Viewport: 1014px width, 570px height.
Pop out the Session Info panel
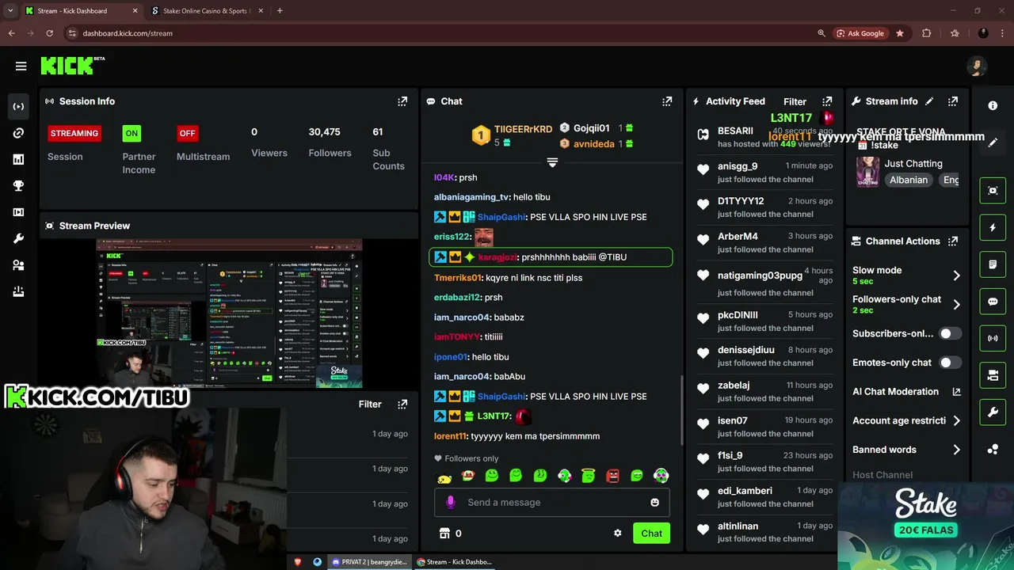pos(402,101)
